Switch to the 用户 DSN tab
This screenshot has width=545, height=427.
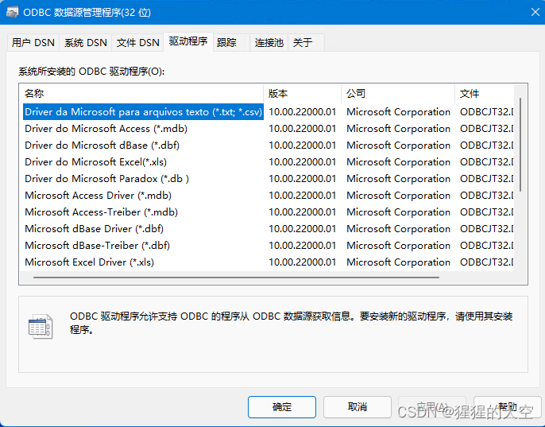pos(33,42)
